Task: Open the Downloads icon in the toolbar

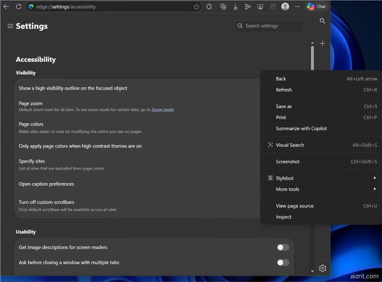Action: 235,7
